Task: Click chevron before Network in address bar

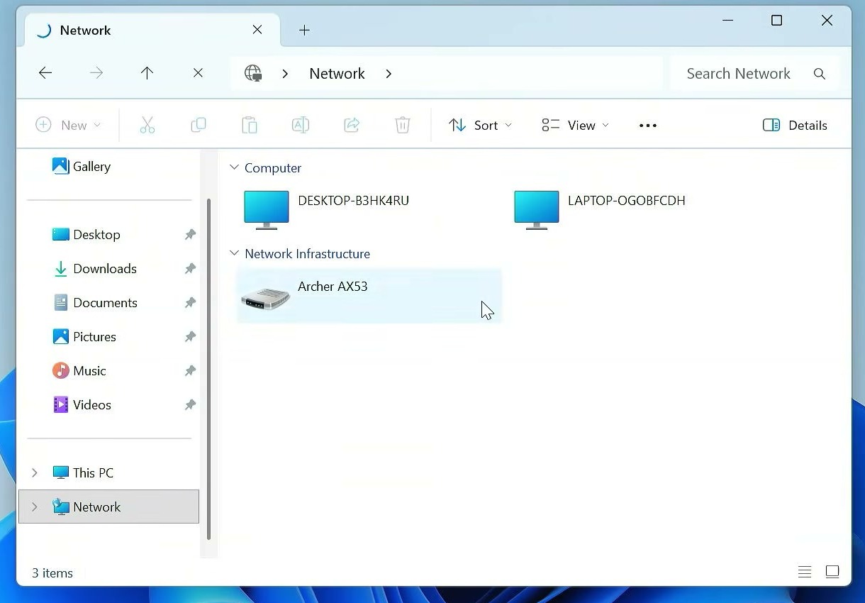Action: 285,74
